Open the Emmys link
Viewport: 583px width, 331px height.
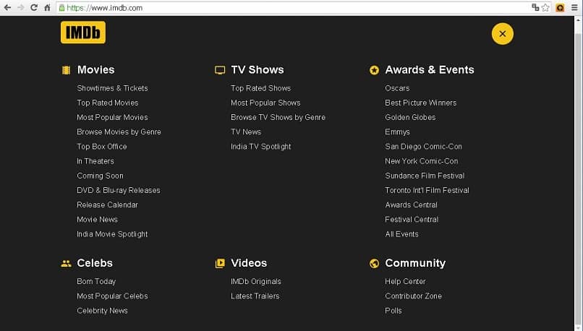397,132
